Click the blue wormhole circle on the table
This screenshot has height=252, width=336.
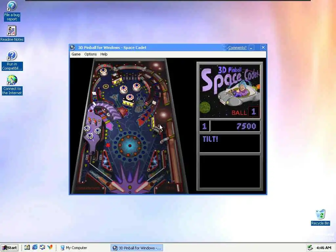tap(130, 146)
